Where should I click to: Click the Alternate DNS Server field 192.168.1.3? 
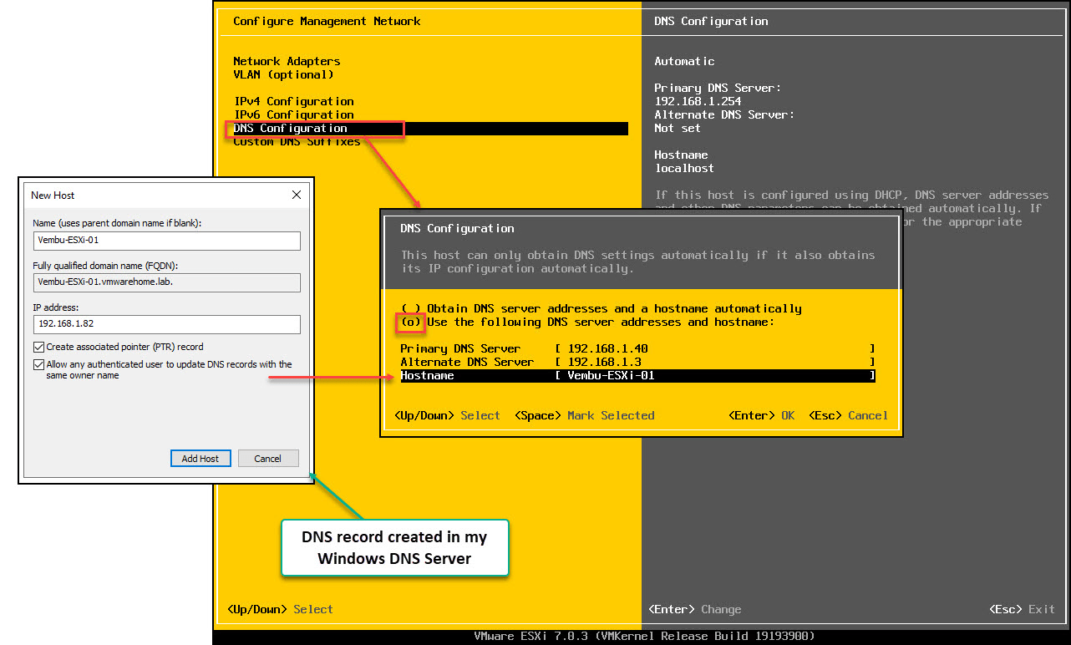coord(715,362)
